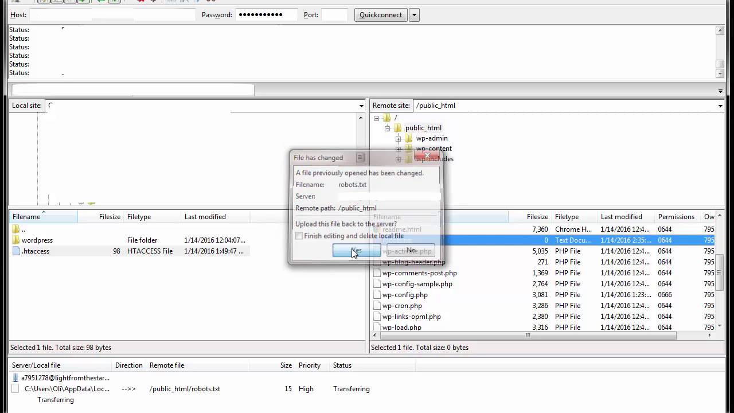Image resolution: width=734 pixels, height=413 pixels.
Task: Collapse the public_html tree node
Action: 388,128
